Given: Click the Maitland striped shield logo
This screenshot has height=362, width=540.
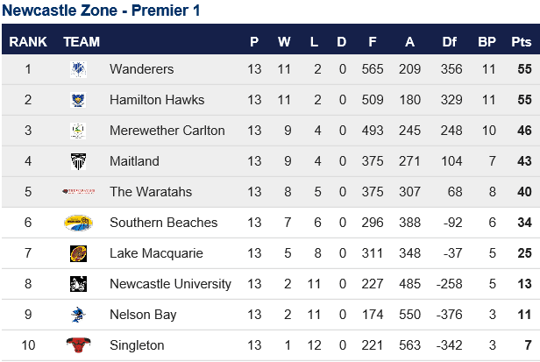Looking at the screenshot, I should pyautogui.click(x=78, y=161).
